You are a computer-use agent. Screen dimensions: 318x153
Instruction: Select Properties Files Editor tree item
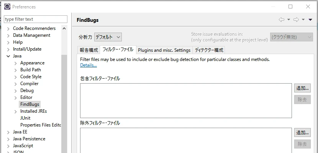41,125
